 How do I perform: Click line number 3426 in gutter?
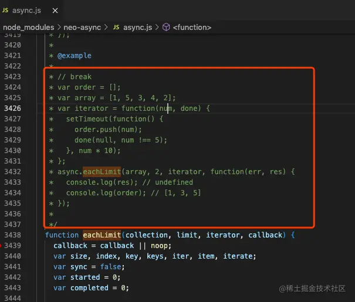coord(13,108)
